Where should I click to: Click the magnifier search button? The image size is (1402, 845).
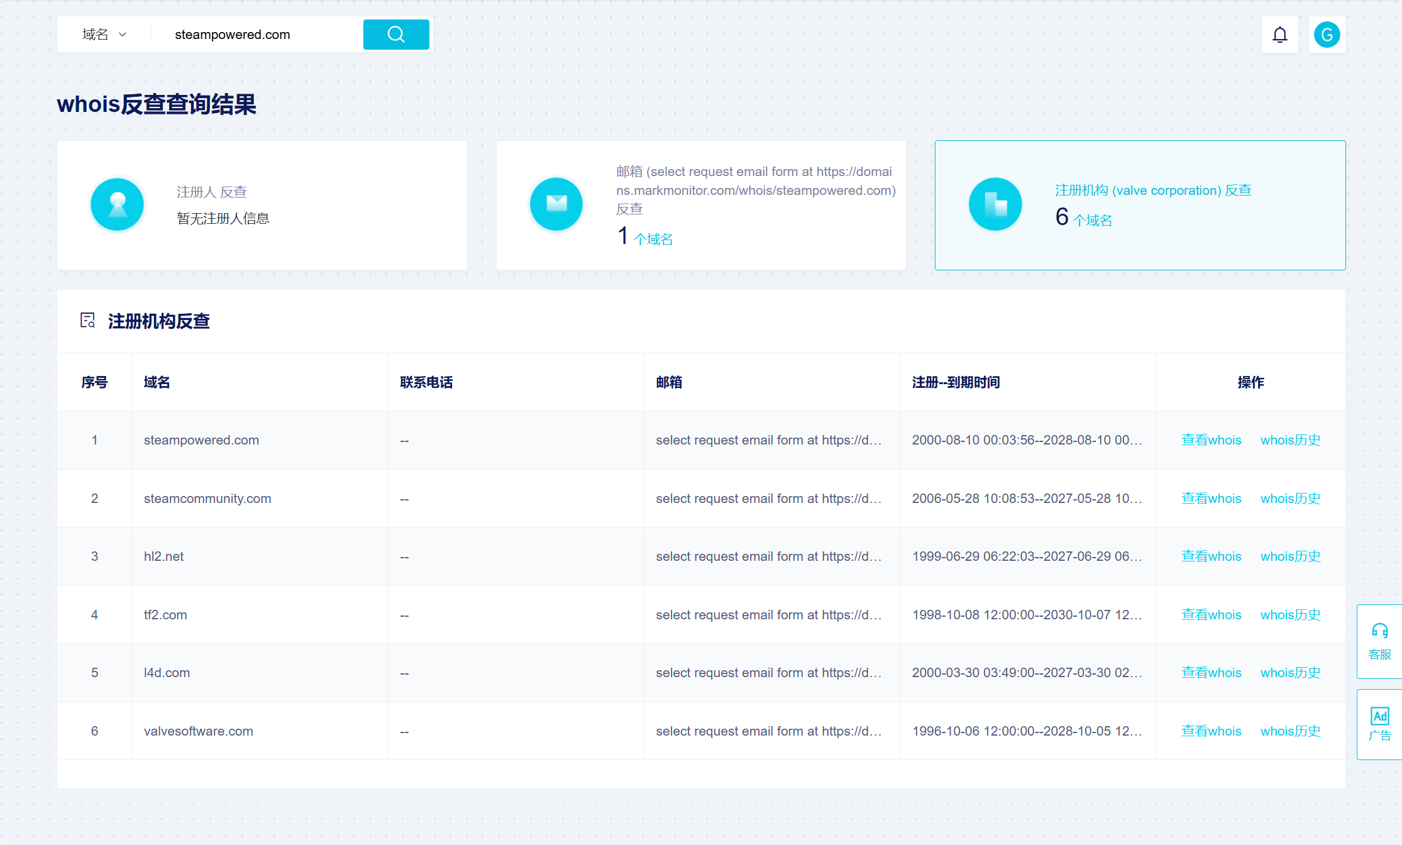click(396, 35)
